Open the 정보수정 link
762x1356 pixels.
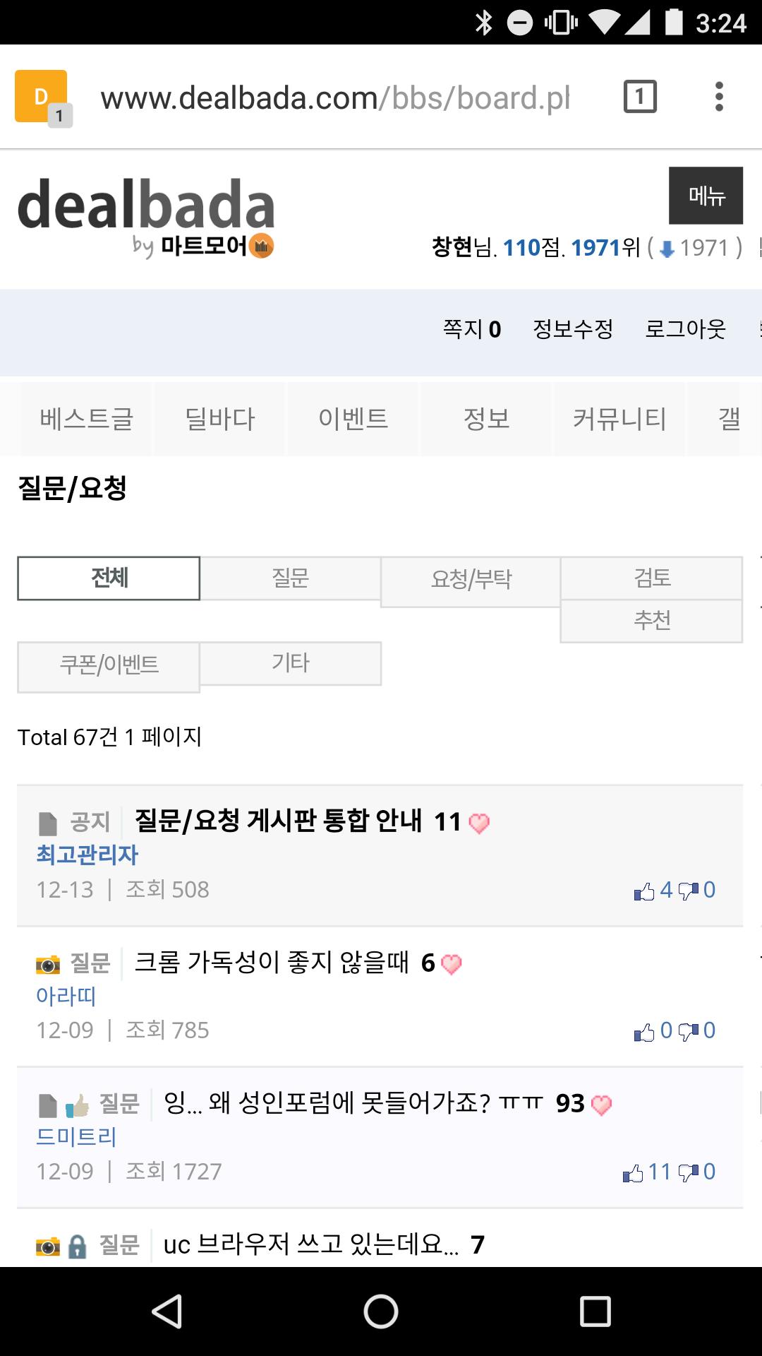click(573, 329)
